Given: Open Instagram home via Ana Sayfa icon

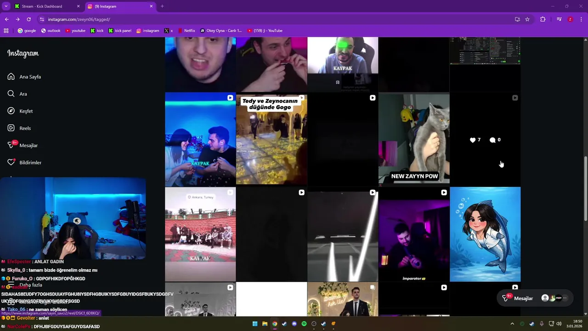Looking at the screenshot, I should tap(11, 77).
